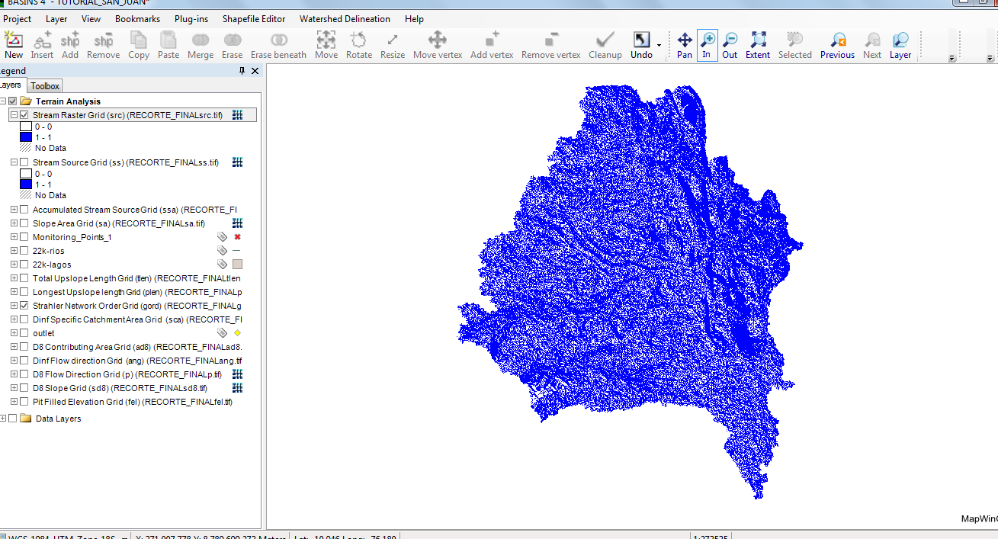Collapse Stream Raster Grid legend
The image size is (998, 539).
coord(14,115)
